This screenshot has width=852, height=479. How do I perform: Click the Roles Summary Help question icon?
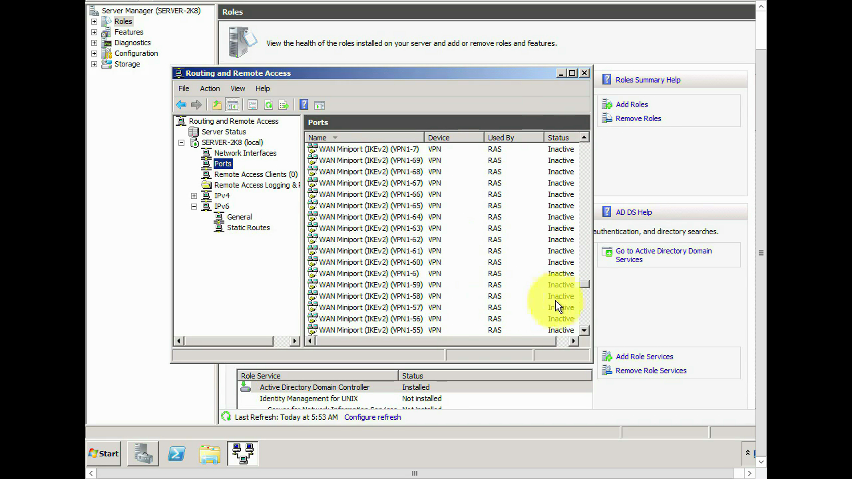pos(606,80)
